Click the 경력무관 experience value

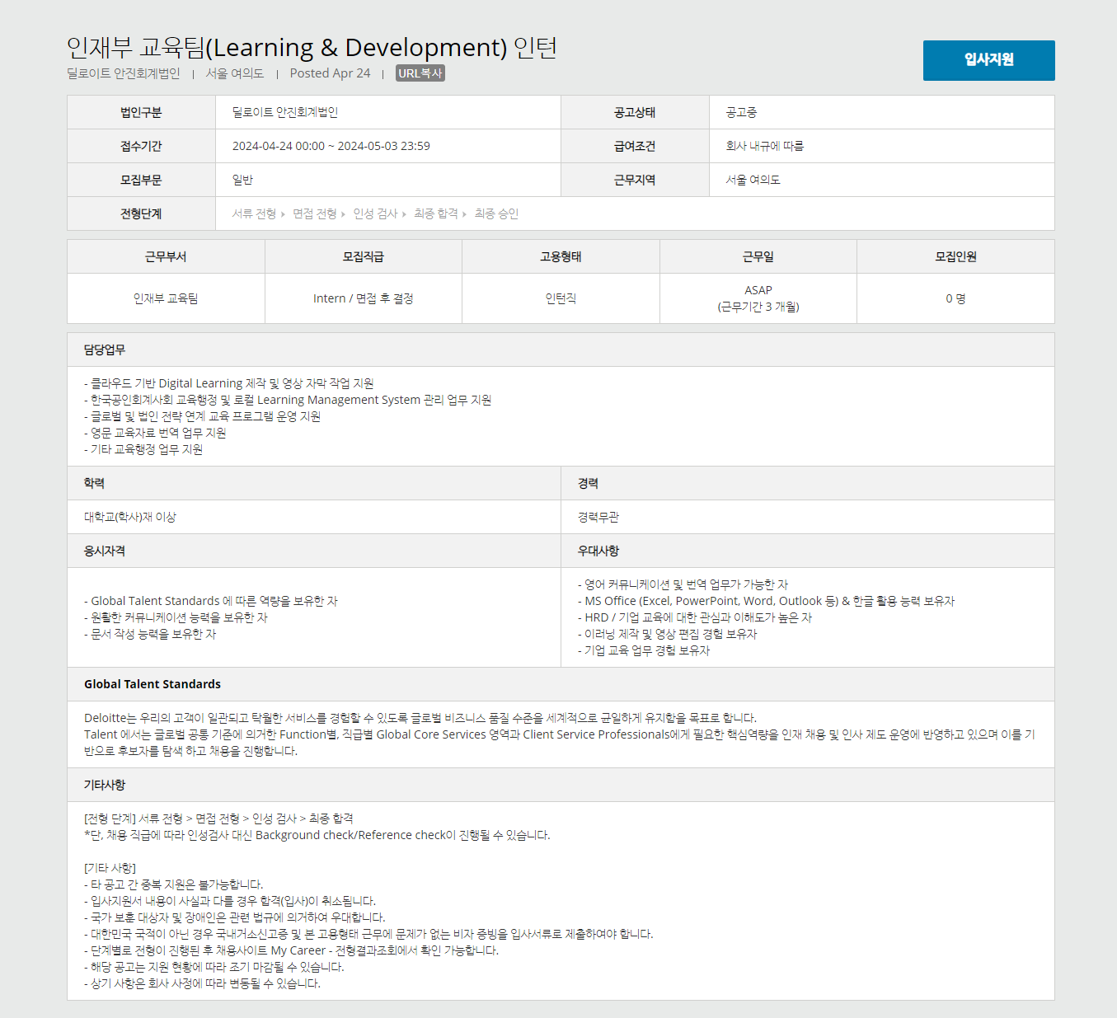tap(598, 517)
